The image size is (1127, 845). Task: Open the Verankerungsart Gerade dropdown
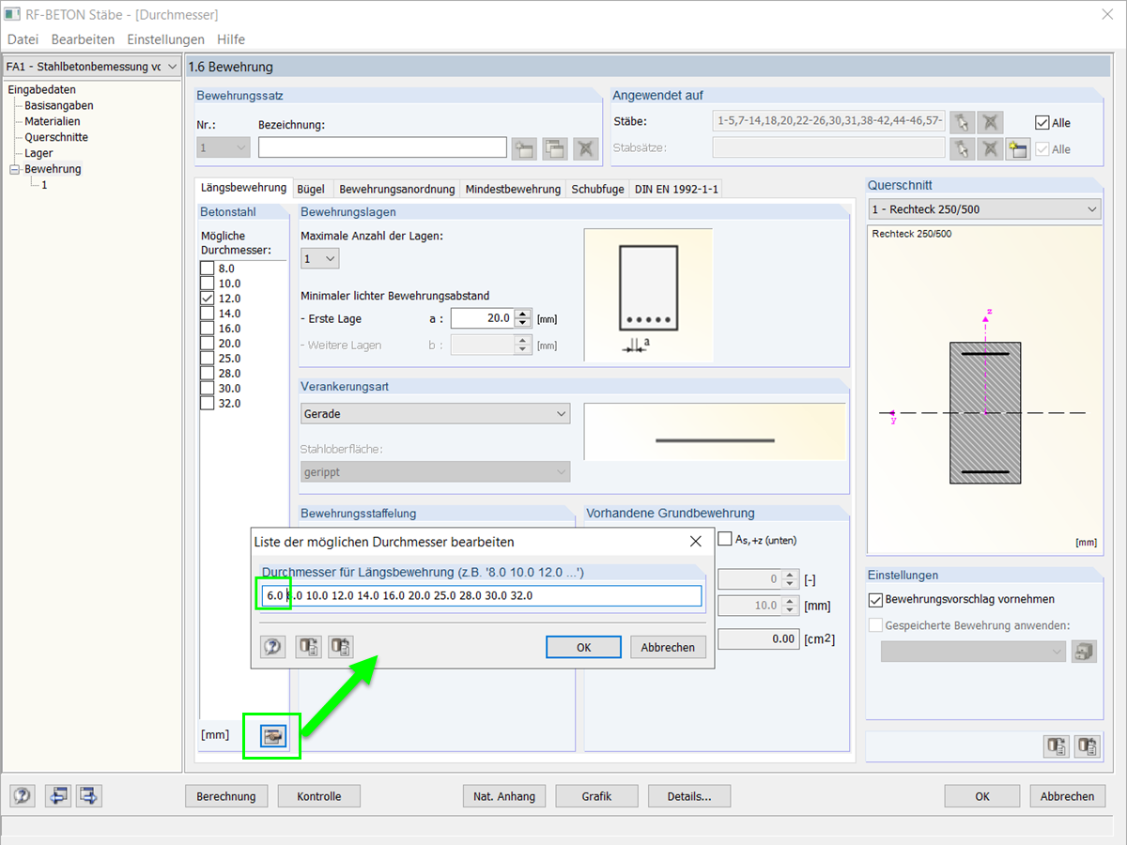tap(436, 414)
